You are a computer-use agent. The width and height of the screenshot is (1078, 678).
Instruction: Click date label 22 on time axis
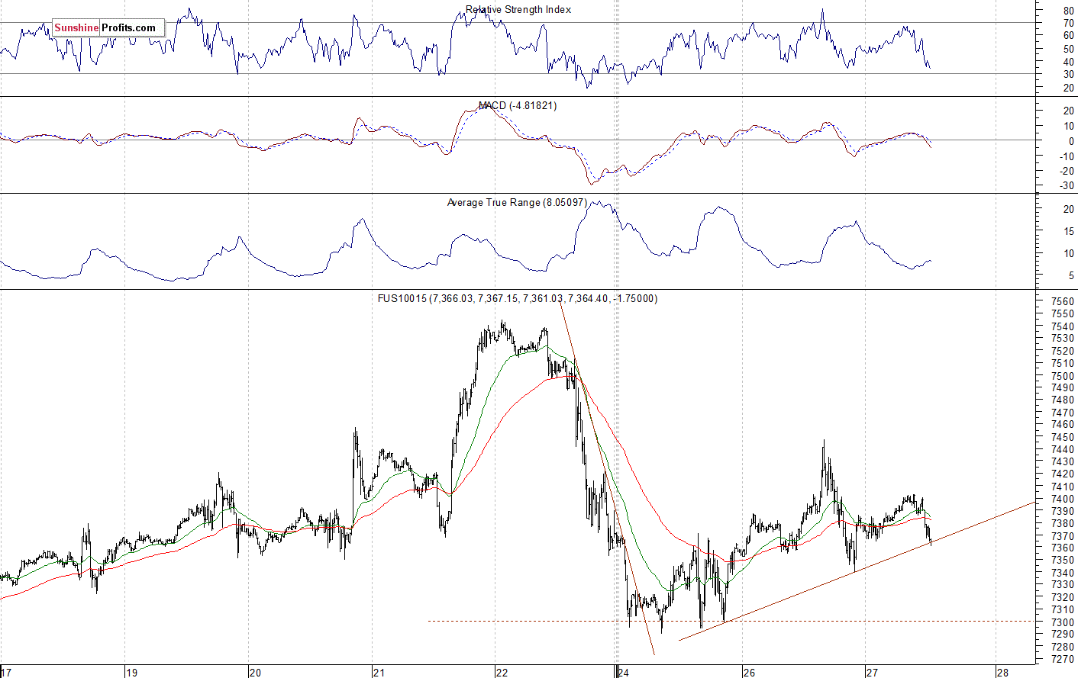coord(502,673)
